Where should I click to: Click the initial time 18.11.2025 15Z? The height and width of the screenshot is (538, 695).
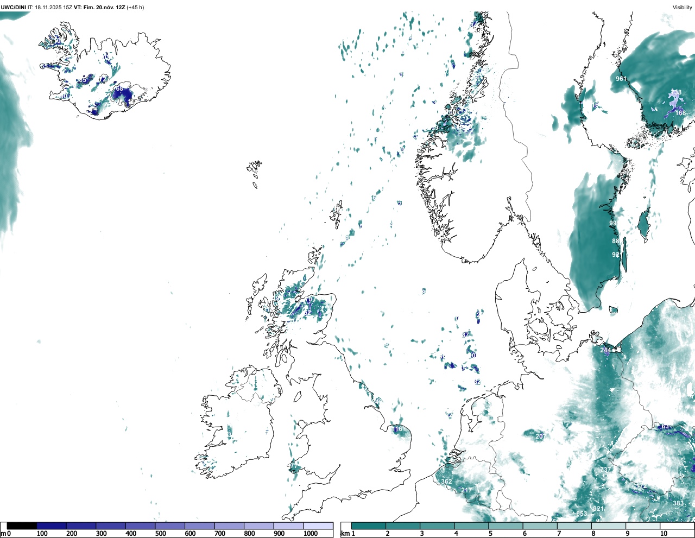[54, 8]
